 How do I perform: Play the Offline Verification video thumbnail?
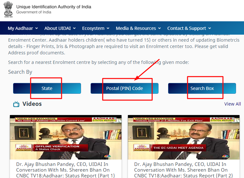point(66,137)
